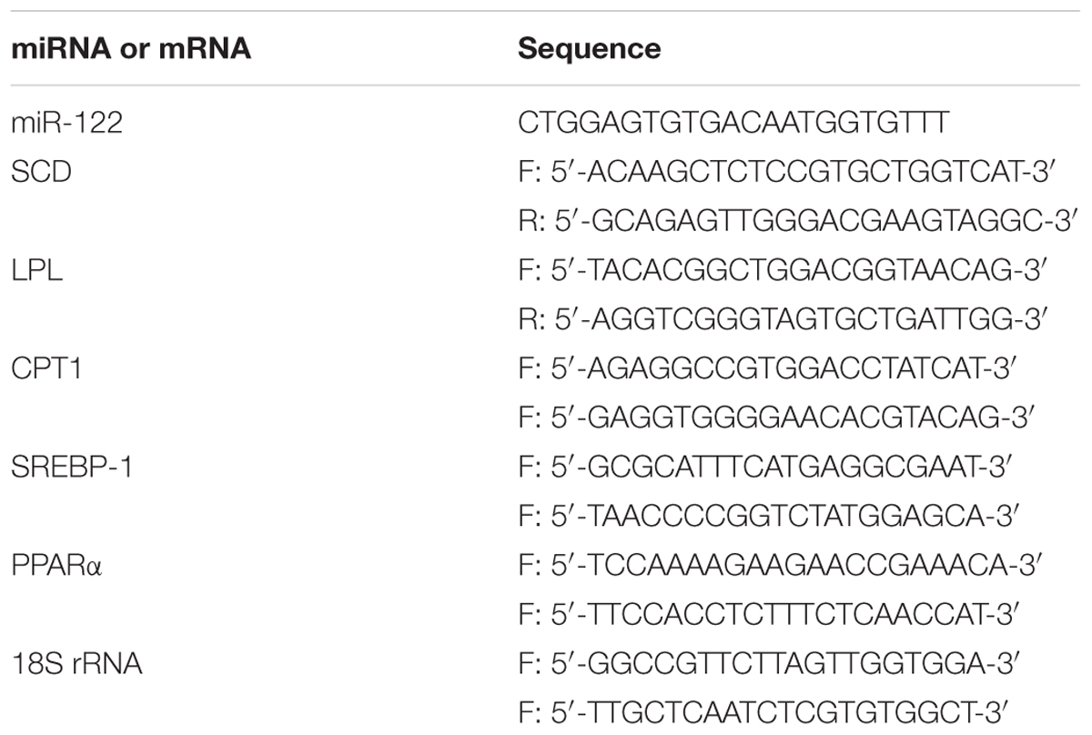This screenshot has height=735, width=1092.
Task: Click the 'miRNA or mRNA' column header
Action: coord(130,48)
